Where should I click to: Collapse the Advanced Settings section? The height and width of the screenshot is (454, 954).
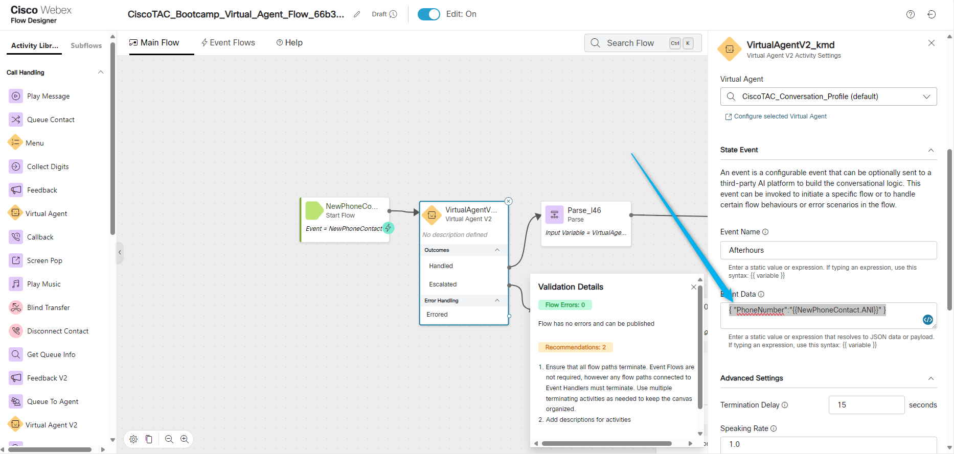tap(931, 378)
